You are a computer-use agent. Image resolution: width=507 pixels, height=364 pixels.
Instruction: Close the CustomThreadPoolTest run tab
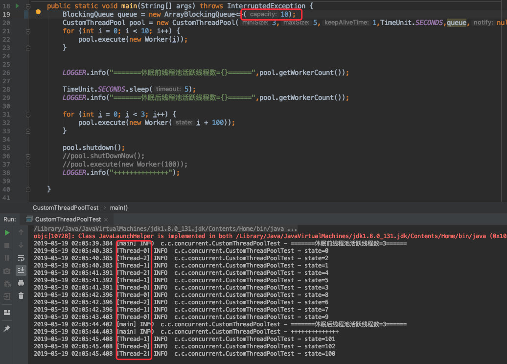coord(106,219)
